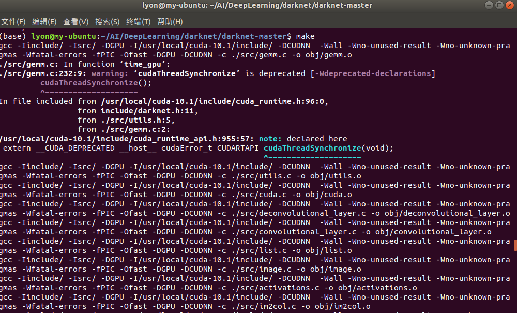Click the cuda_runtime_api.h:955:57 path
Image resolution: width=517 pixels, height=313 pixels.
point(127,139)
